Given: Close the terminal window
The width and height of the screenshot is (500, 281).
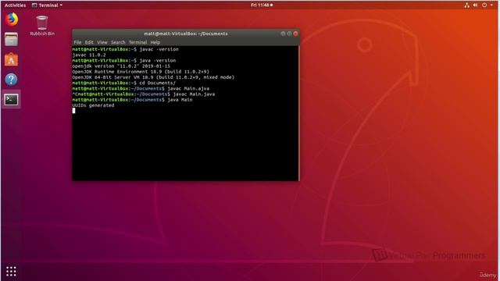Looking at the screenshot, I should coord(295,34).
